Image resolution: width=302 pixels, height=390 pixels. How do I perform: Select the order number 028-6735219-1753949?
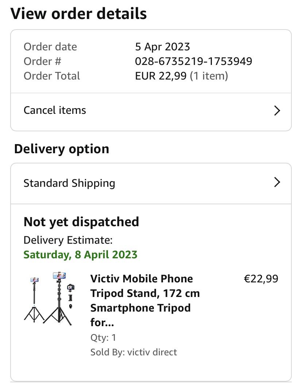193,61
